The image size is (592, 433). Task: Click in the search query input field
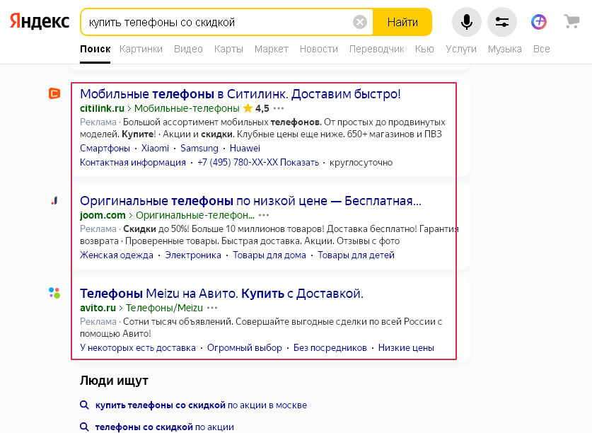click(x=212, y=22)
